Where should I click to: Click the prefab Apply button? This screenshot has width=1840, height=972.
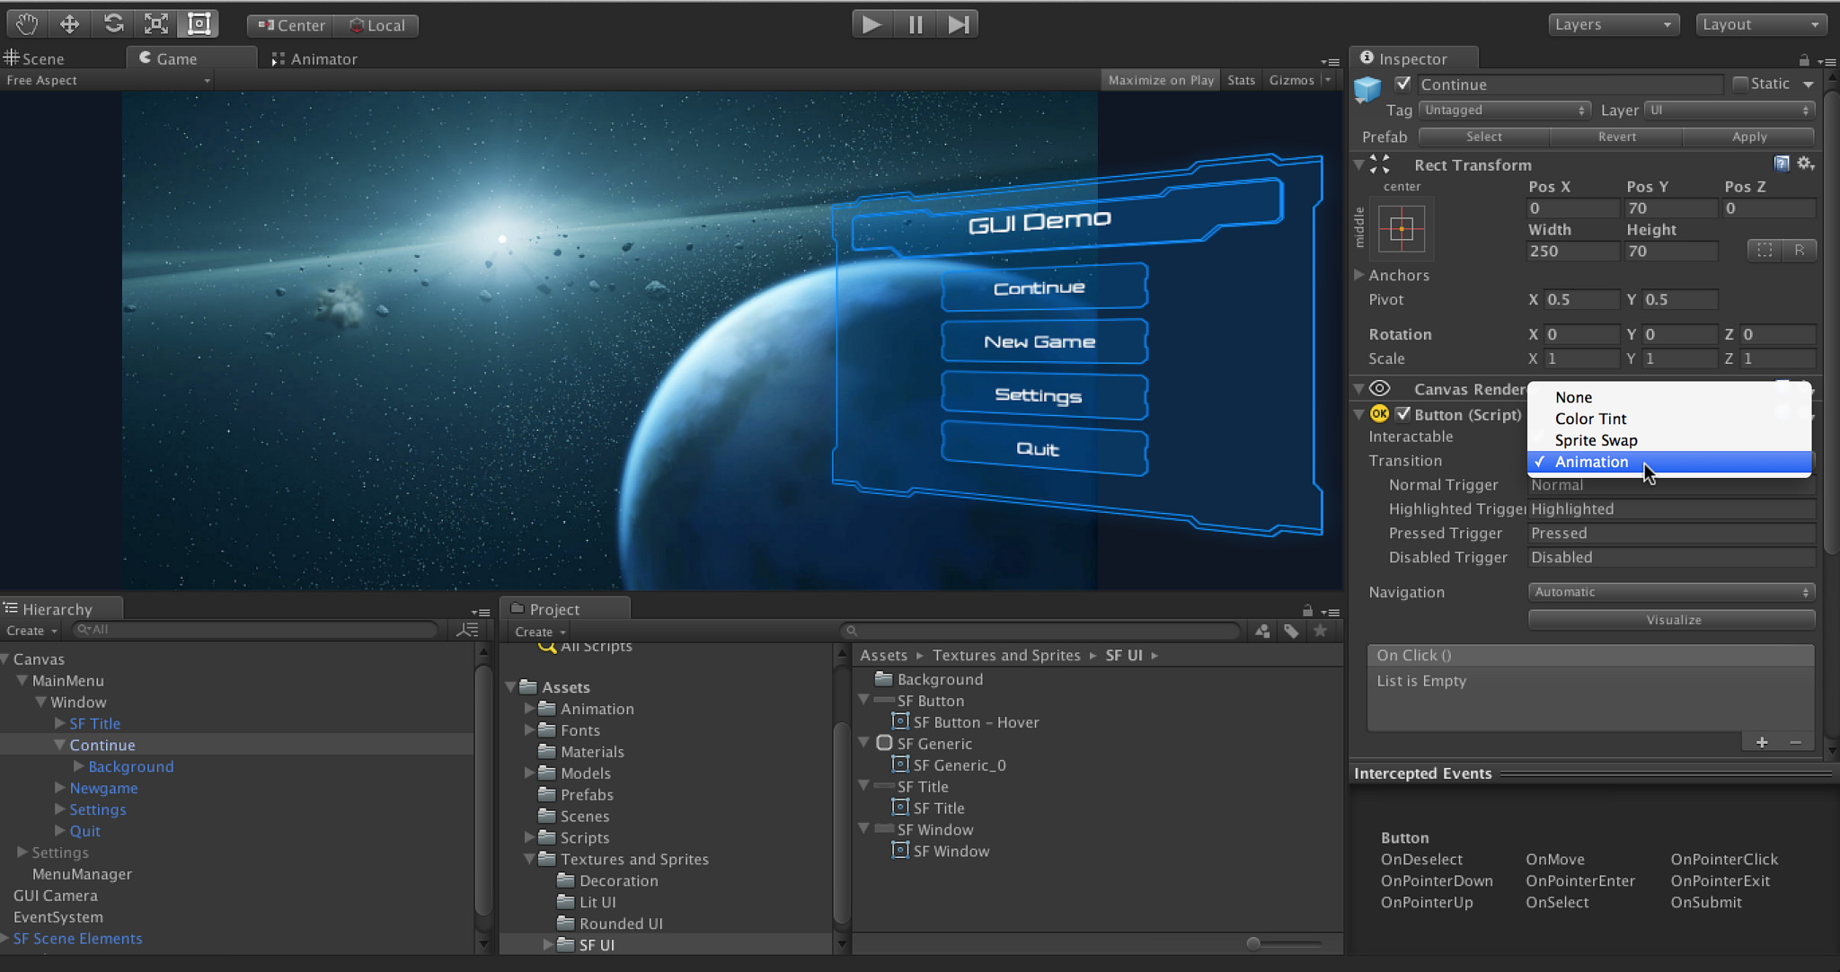point(1748,137)
